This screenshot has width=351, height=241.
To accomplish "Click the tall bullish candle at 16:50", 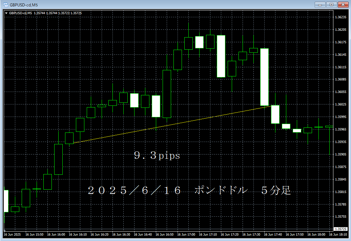I will [167, 94].
